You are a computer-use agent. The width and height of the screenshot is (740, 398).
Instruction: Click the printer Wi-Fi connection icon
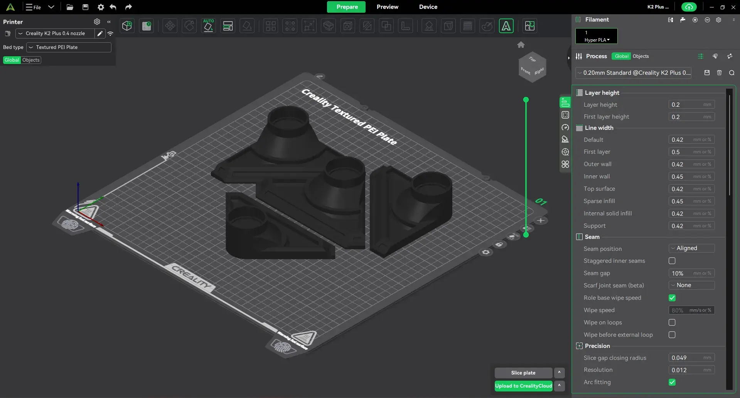pos(110,34)
